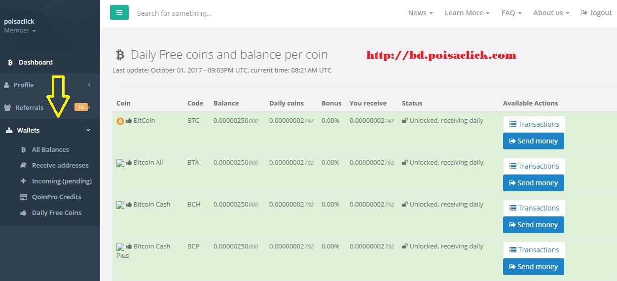Expand the Learn More dropdown
The image size is (617, 281).
click(467, 13)
